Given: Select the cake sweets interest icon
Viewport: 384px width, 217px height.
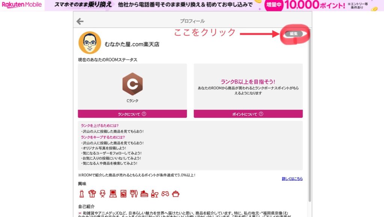Looking at the screenshot, I should [144, 193].
